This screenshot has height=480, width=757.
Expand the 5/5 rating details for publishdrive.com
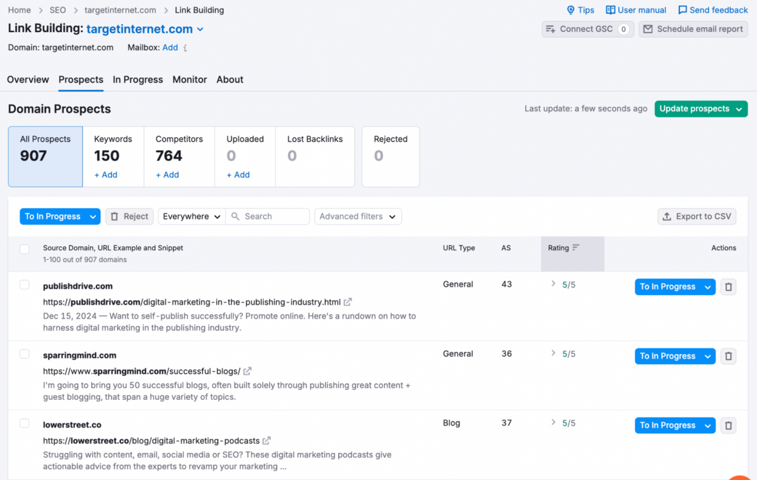click(x=553, y=284)
